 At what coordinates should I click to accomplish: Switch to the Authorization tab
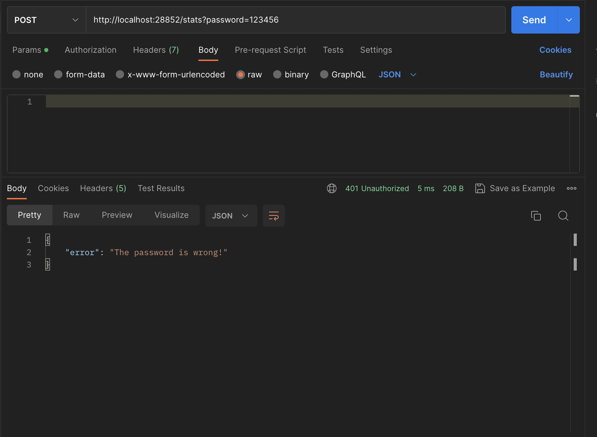tap(90, 50)
